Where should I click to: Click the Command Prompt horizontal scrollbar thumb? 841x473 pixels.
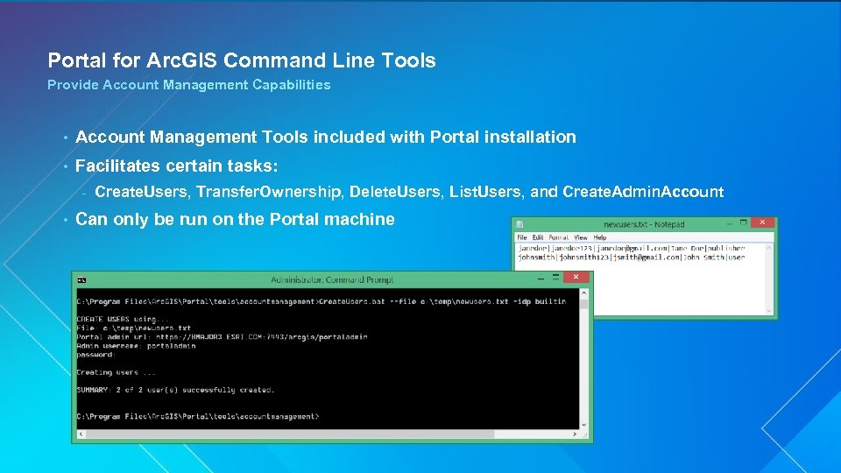point(290,434)
